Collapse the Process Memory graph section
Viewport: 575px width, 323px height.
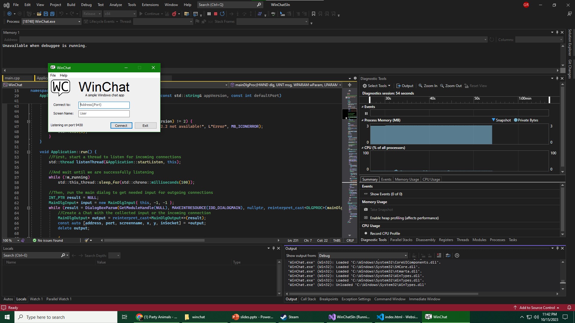[x=362, y=120]
